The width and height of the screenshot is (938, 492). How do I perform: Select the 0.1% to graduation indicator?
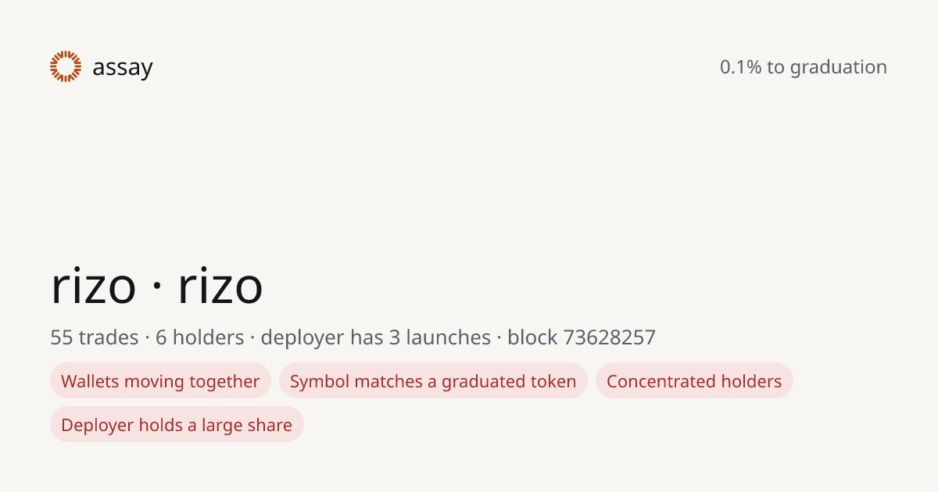pos(804,67)
